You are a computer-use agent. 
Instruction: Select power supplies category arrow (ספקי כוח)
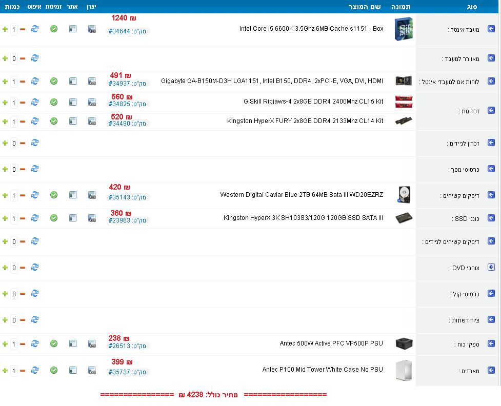[491, 343]
